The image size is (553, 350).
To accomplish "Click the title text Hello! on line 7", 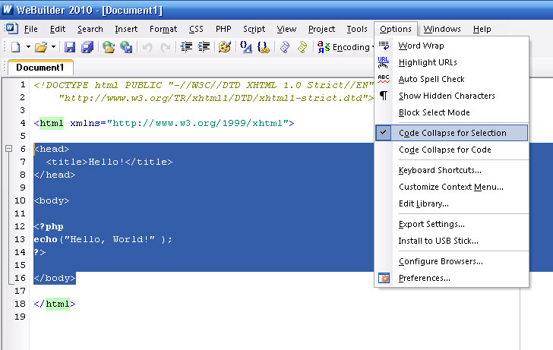I will [106, 162].
